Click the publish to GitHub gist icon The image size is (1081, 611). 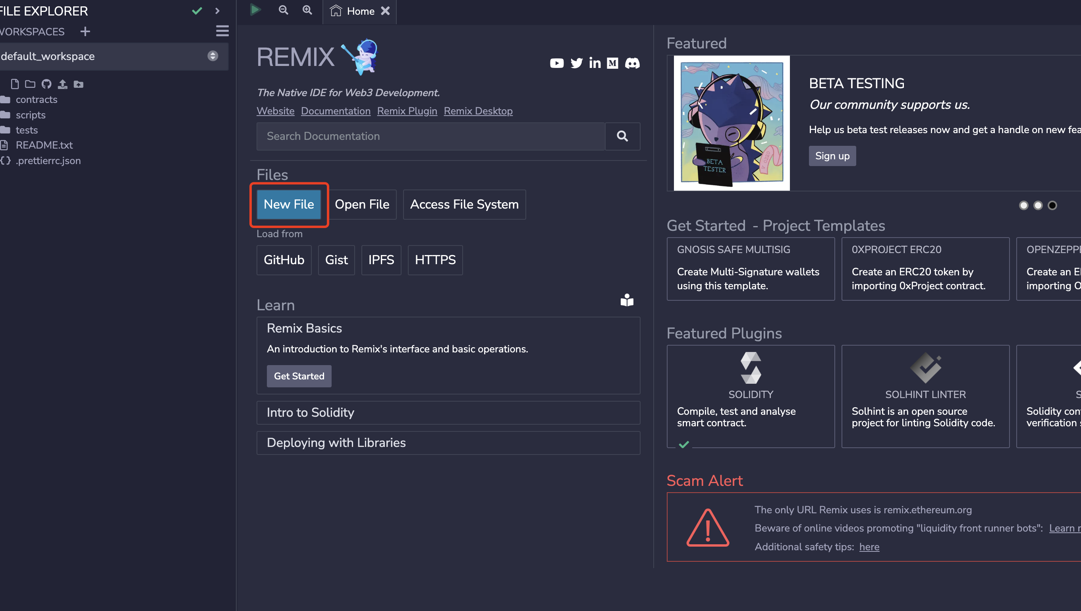[x=46, y=84]
